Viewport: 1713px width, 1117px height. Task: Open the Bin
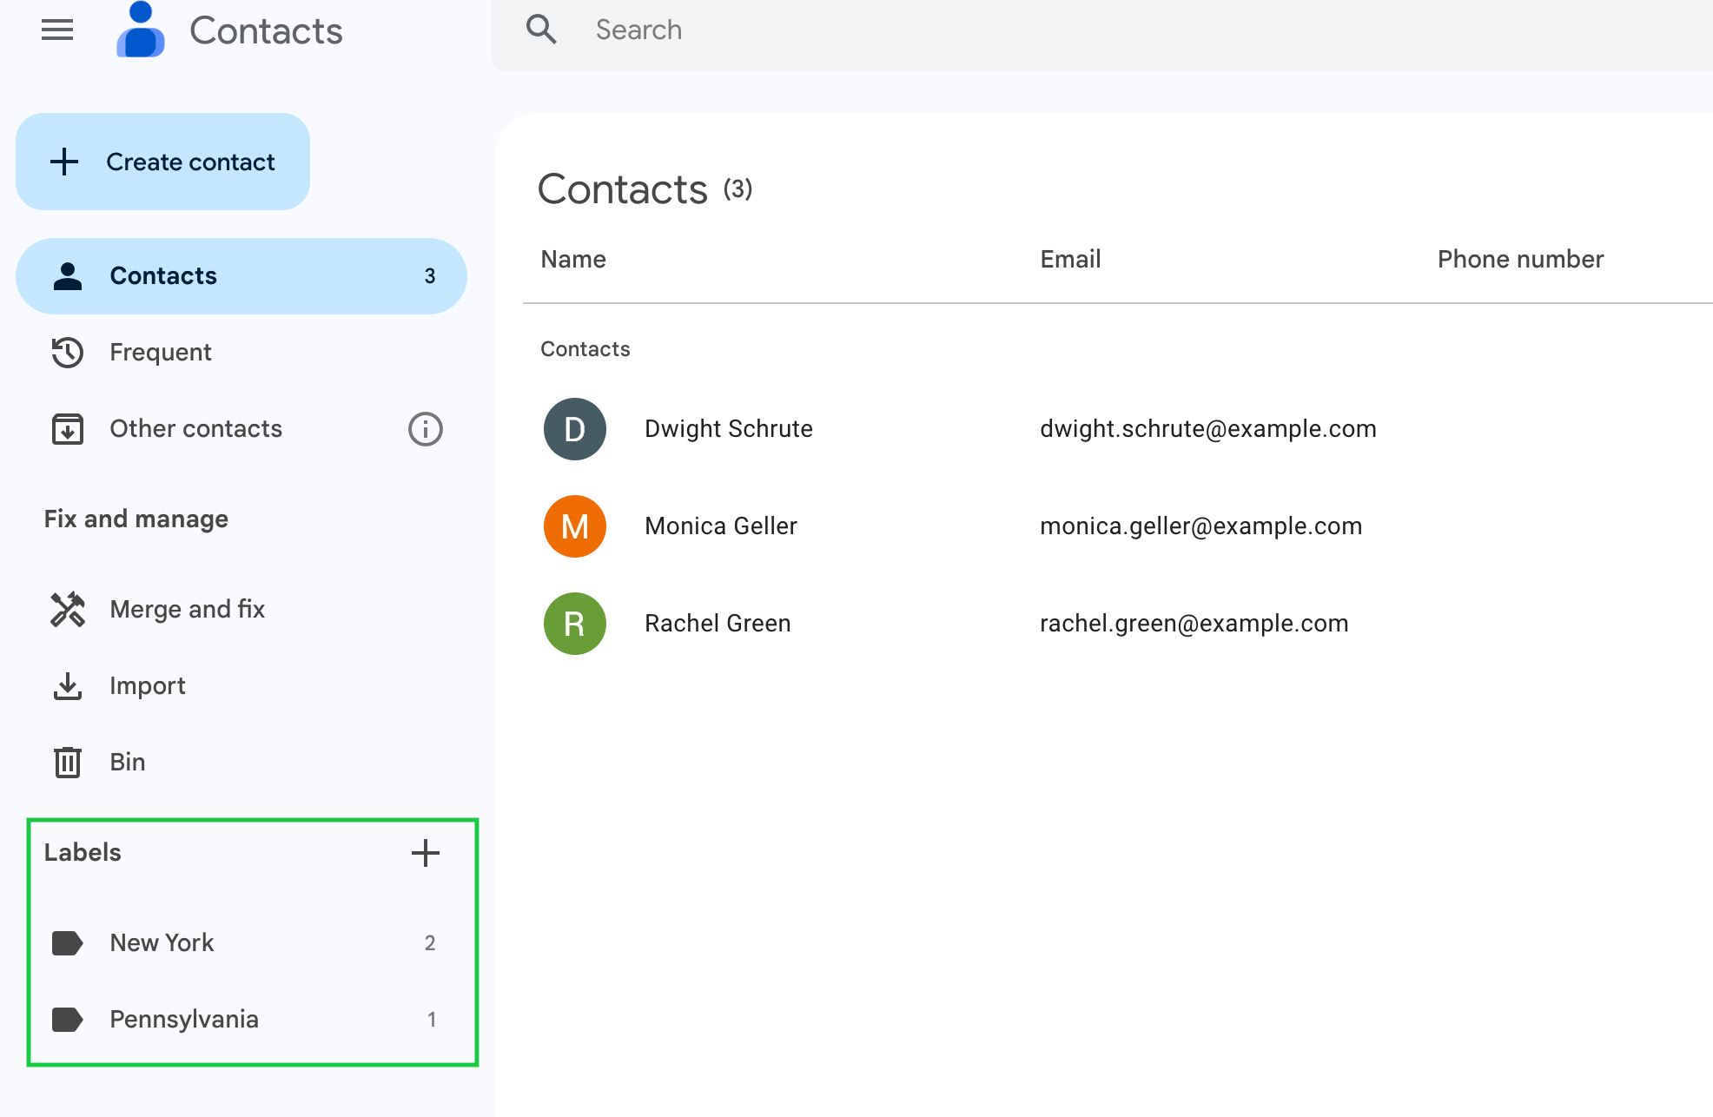(241, 763)
